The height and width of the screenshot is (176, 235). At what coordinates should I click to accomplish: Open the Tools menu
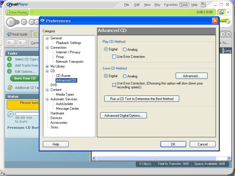[184, 5]
